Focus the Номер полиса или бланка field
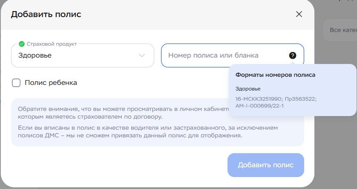Viewport: 357px width, 189px height. tap(233, 55)
